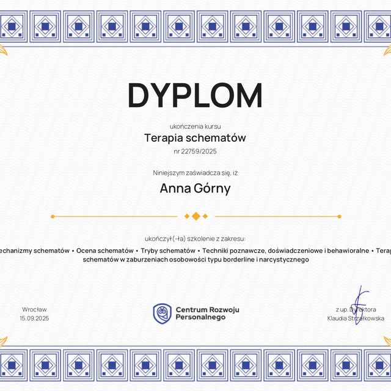Click the diploma number 'nr 22759/2025'
The height and width of the screenshot is (391, 391).
[195, 152]
